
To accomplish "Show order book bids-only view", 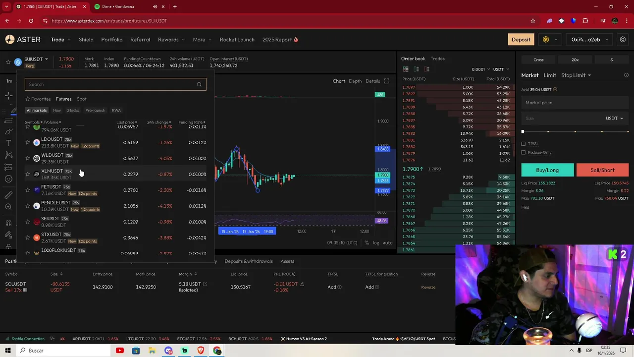I will [417, 69].
